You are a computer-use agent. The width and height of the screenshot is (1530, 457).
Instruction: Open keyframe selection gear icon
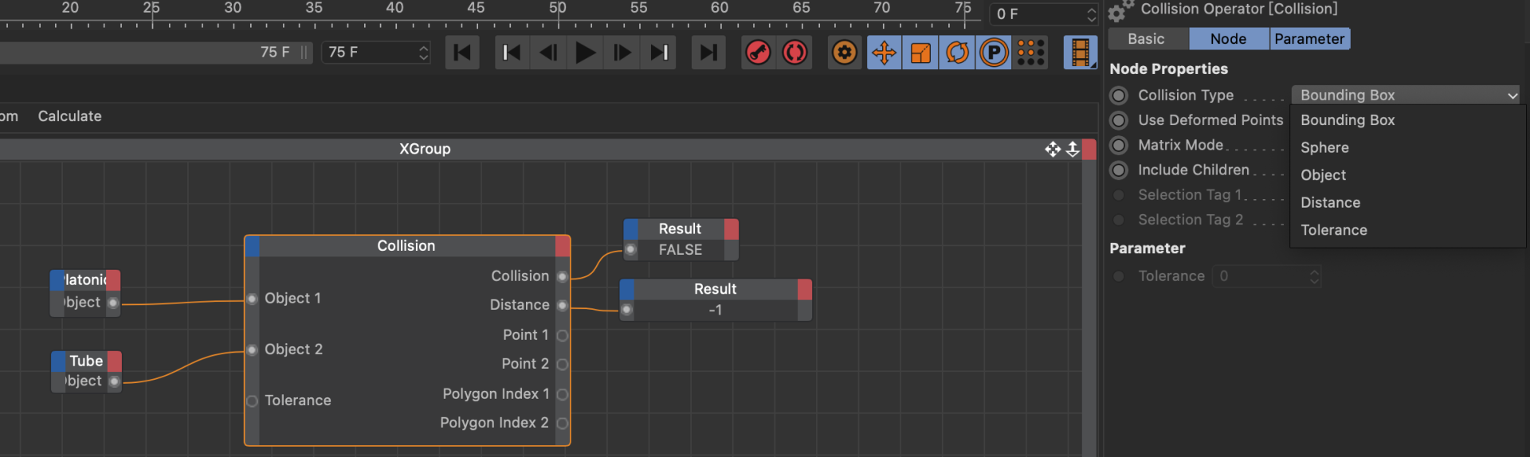pos(845,53)
